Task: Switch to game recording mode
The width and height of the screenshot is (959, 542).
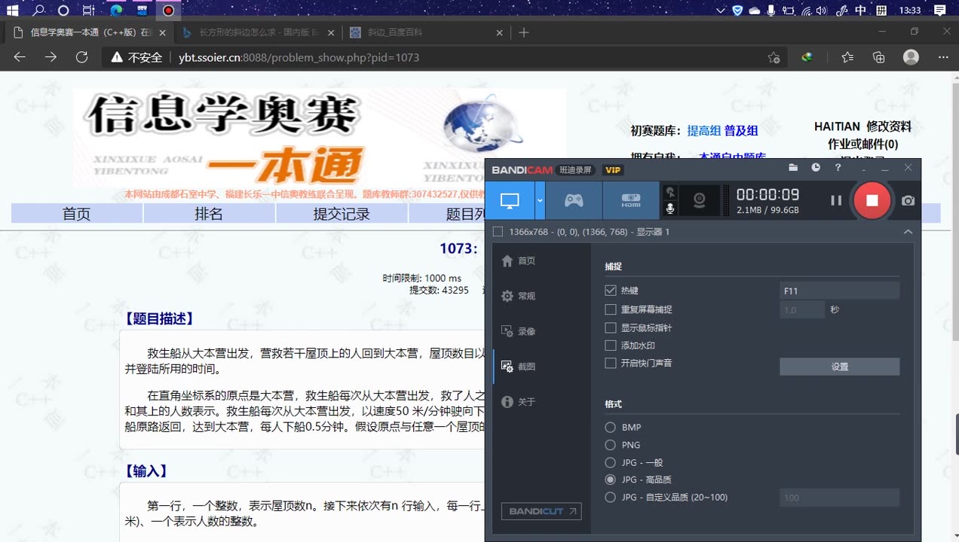Action: (573, 200)
